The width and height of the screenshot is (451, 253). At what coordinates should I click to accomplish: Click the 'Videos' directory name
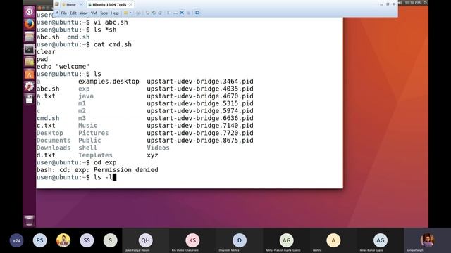coord(158,148)
